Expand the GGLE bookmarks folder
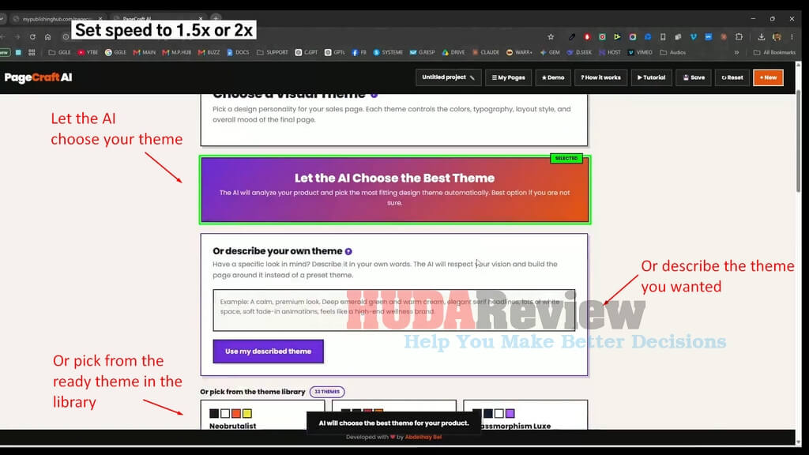This screenshot has width=809, height=455. pyautogui.click(x=59, y=52)
